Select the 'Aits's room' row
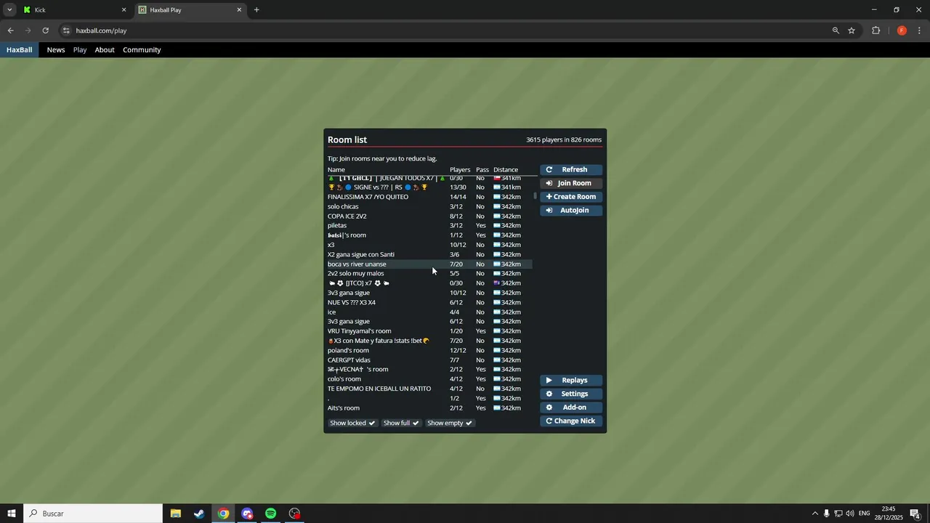Screen dimensions: 930x523 429,408
